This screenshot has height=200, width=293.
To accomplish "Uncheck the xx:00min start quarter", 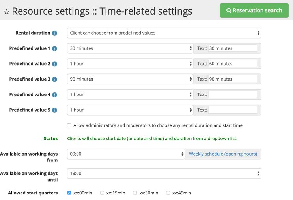I will pos(69,193).
